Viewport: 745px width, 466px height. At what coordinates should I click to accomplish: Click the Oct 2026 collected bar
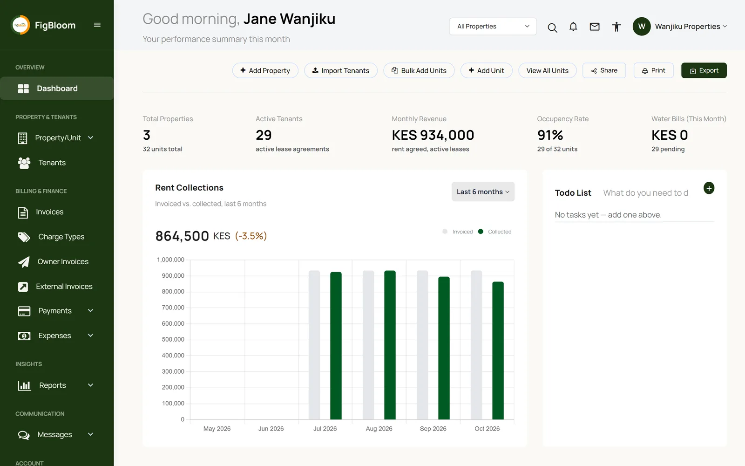click(x=498, y=350)
